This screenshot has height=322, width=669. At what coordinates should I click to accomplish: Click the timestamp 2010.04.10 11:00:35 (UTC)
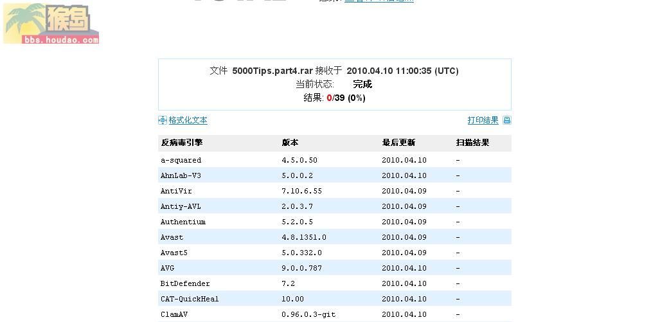(x=402, y=71)
